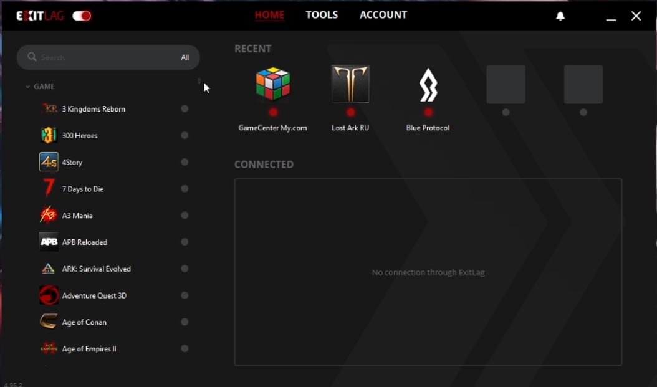Image resolution: width=657 pixels, height=387 pixels.
Task: Click the ExitLag logo
Action: click(x=40, y=16)
